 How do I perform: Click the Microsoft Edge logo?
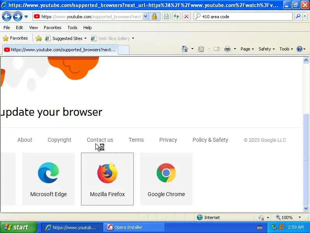(48, 173)
